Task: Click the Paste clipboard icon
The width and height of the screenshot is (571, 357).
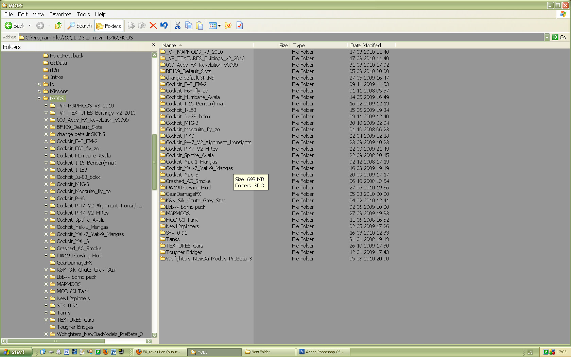Action: point(200,26)
